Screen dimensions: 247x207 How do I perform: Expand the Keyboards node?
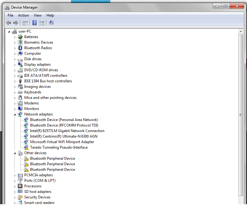(x=15, y=92)
